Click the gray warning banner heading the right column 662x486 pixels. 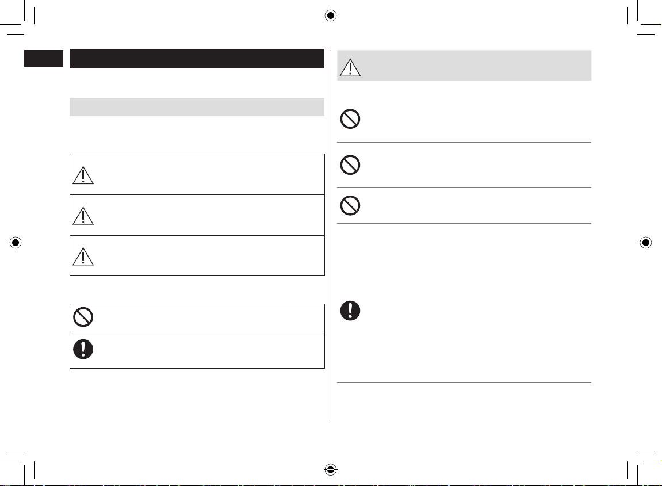(464, 66)
